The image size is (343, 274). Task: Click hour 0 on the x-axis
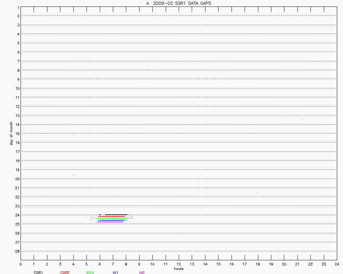[x=21, y=264]
